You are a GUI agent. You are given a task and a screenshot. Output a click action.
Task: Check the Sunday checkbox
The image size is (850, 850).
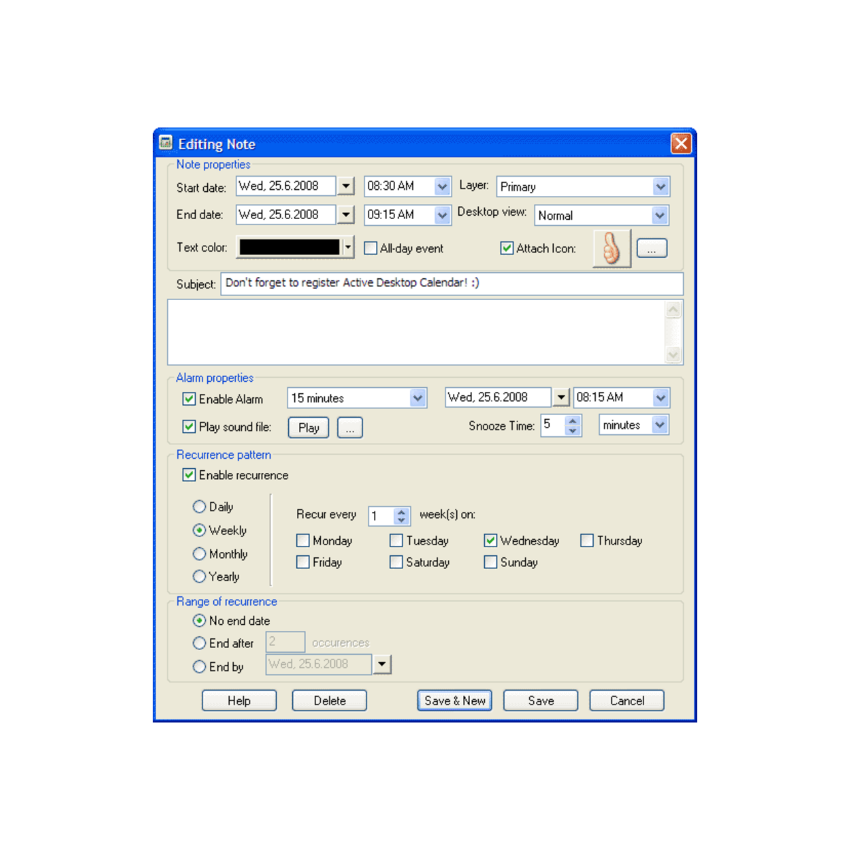click(x=491, y=562)
